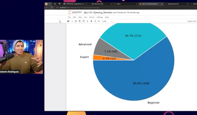Reload the page
Image resolution: width=197 pixels, height=115 pixels.
(52, 8)
